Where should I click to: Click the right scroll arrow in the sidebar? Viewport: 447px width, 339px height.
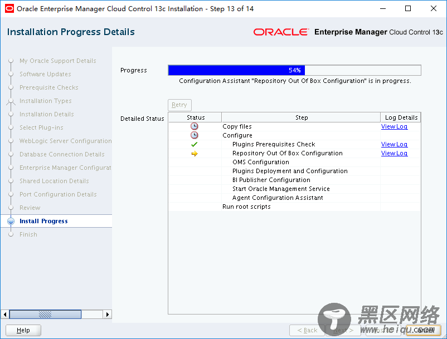click(x=108, y=315)
